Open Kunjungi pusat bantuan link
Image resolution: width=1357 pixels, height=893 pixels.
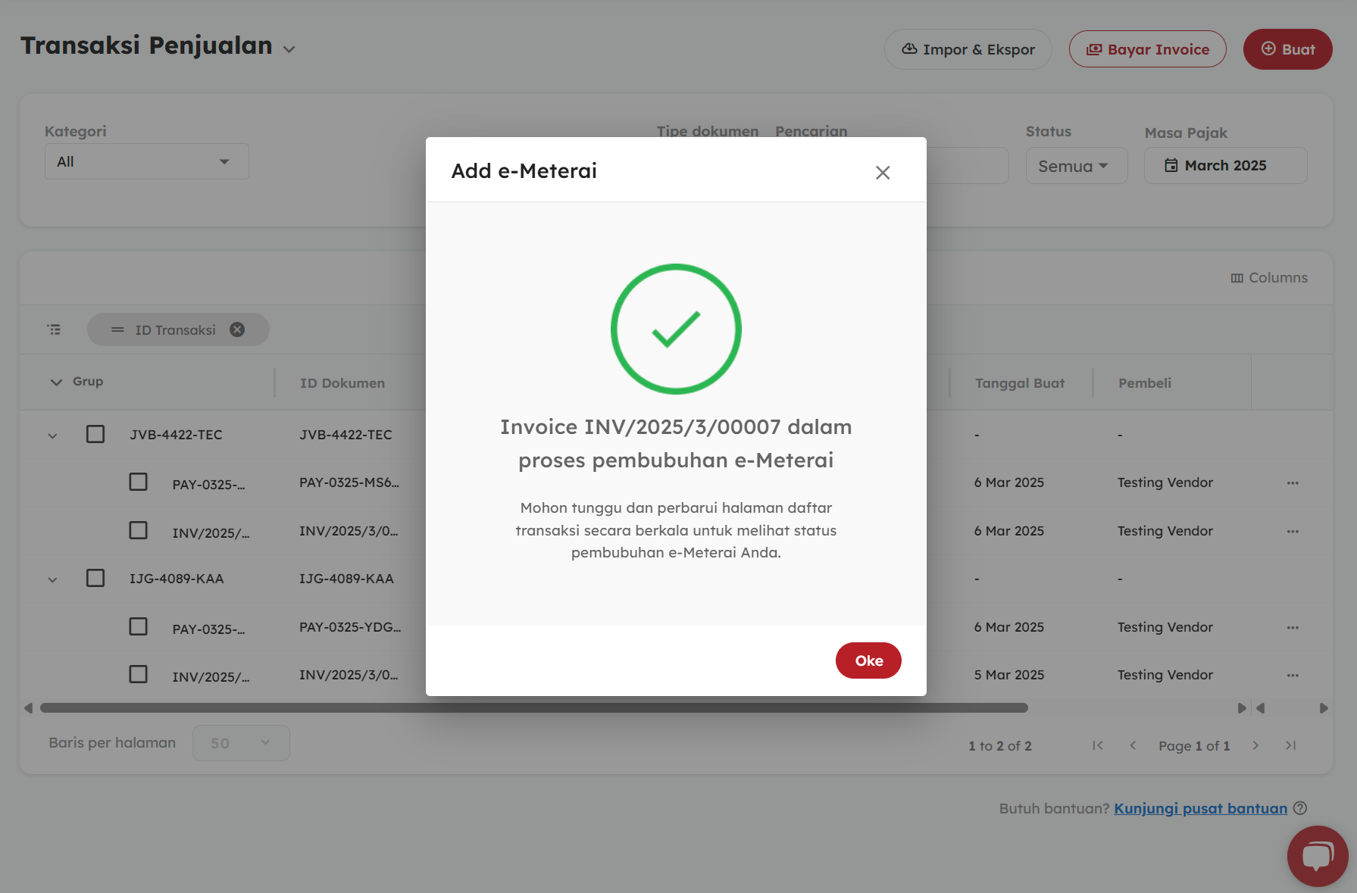pyautogui.click(x=1200, y=808)
